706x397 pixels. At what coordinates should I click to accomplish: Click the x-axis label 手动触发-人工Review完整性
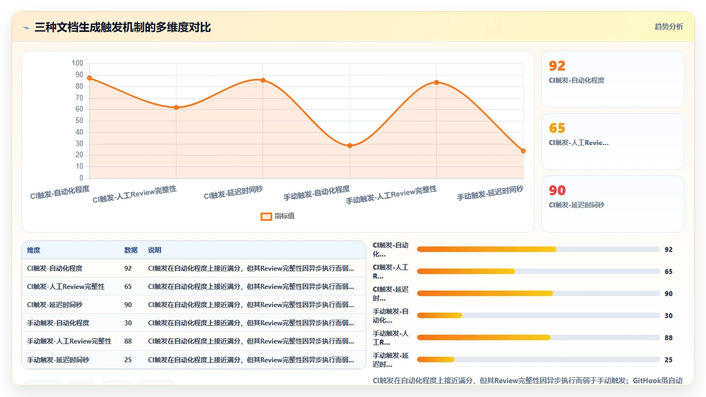[x=392, y=195]
